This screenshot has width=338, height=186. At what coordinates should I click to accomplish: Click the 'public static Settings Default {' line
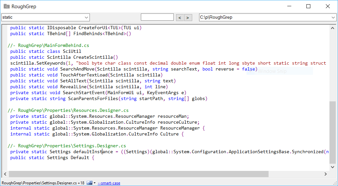52,158
